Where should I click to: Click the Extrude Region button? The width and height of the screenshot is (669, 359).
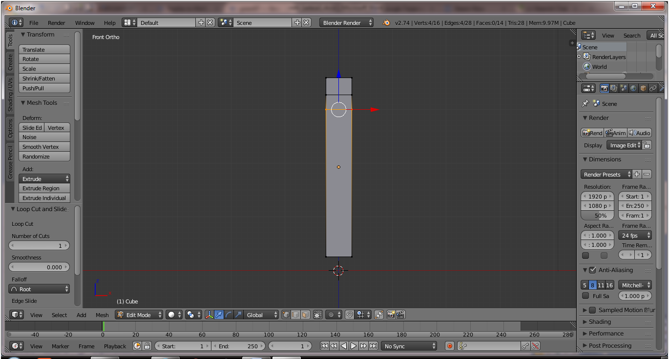[x=44, y=188]
